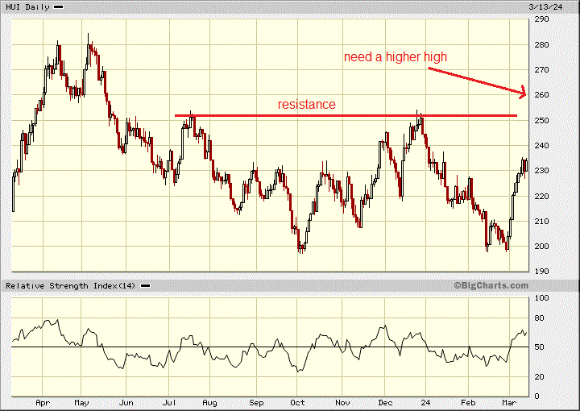Click the 'Jul' month label
Viewport: 580px width, 411px height.
point(169,403)
